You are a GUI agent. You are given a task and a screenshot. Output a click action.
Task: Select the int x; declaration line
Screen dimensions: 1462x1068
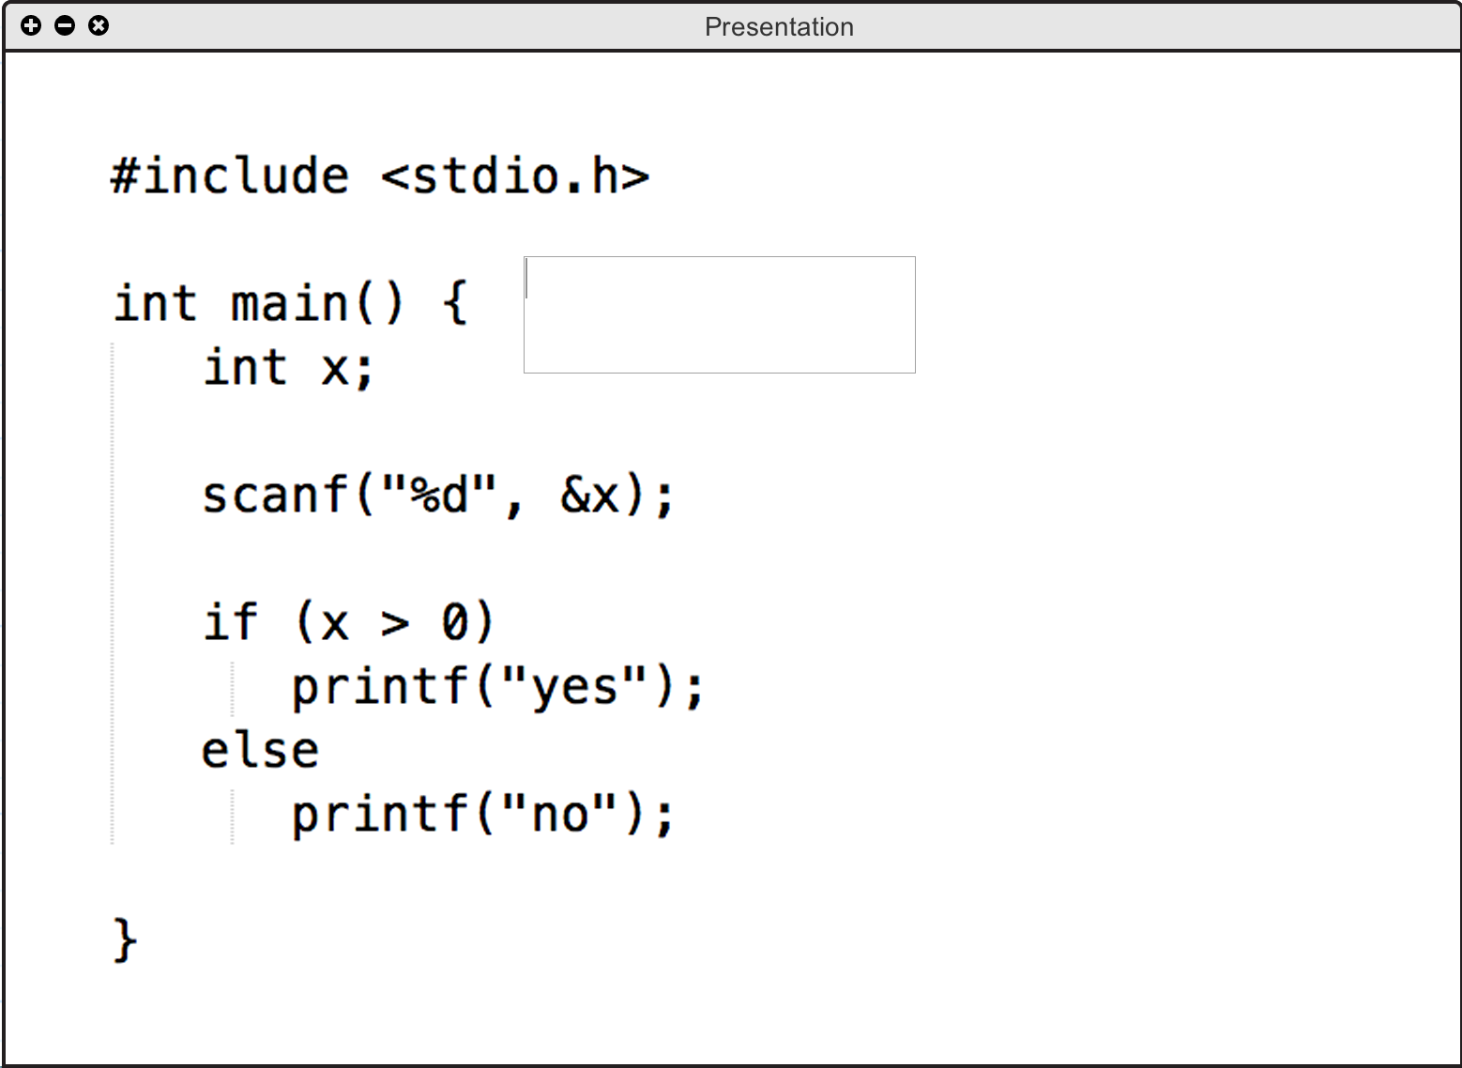pyautogui.click(x=288, y=368)
